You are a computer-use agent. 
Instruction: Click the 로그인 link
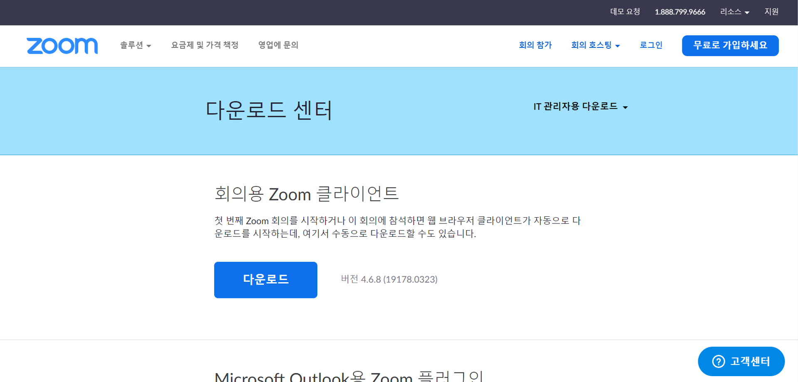[x=651, y=45]
